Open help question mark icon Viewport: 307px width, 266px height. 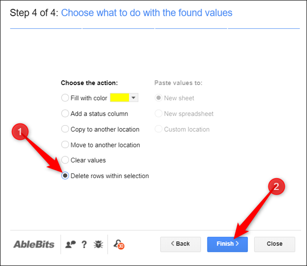pos(84,244)
